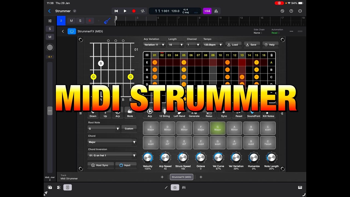The image size is (350, 197).
Task: Open the Arp Variation dropdown
Action: tap(154, 45)
